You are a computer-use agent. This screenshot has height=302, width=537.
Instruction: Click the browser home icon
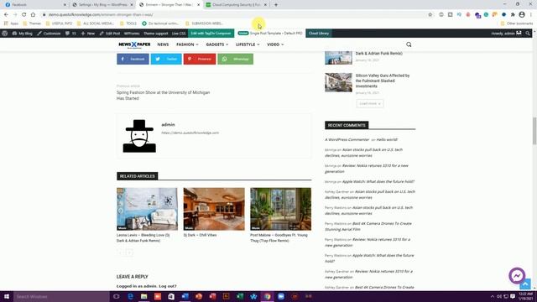(x=33, y=15)
